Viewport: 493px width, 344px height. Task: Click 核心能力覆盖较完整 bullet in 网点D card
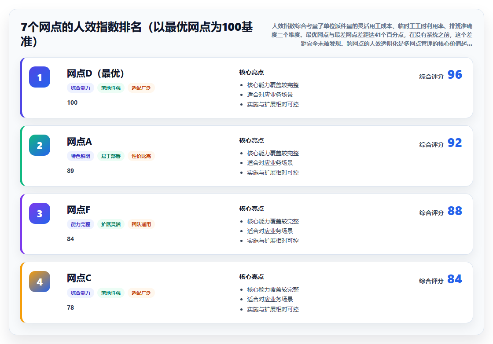coord(273,85)
